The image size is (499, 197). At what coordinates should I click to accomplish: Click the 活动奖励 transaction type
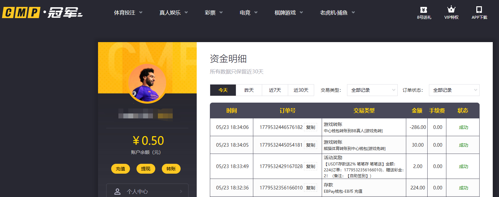333,158
